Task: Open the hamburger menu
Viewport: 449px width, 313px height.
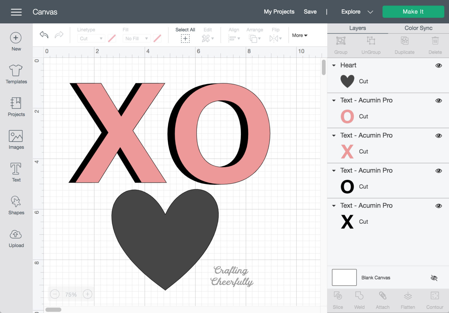Action: point(16,12)
